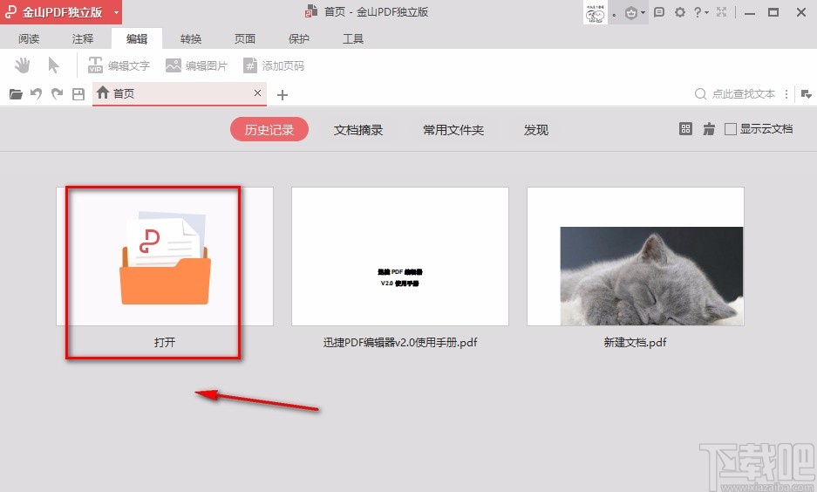Expand the help dropdown arrow
The width and height of the screenshot is (817, 492).
(707, 13)
